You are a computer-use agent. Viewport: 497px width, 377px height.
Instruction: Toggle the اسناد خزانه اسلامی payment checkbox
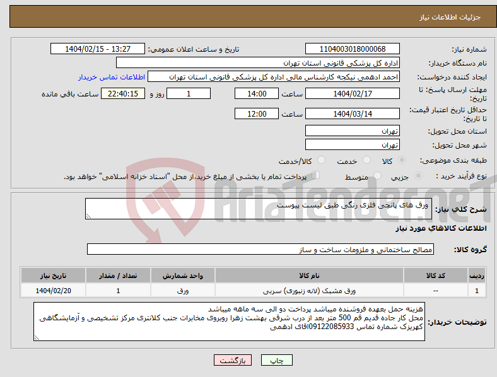click(315, 175)
